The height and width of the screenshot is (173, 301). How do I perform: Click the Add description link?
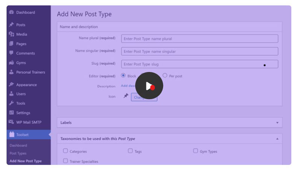pos(128,86)
